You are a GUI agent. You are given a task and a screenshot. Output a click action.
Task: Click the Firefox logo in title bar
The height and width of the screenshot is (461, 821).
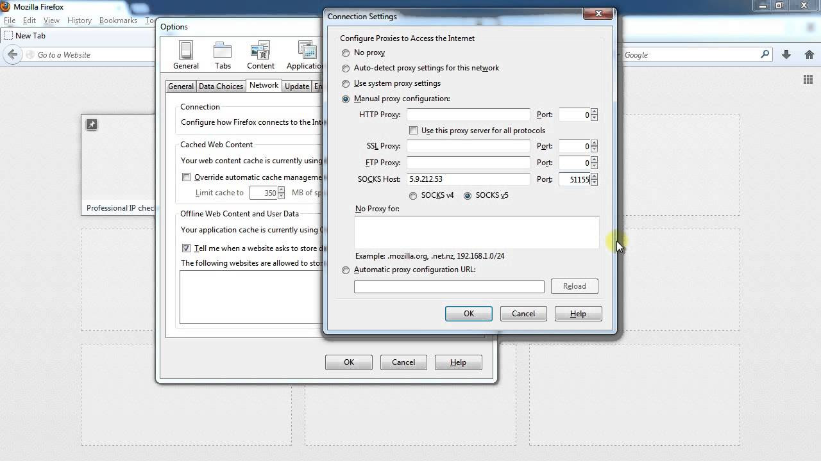pos(6,6)
